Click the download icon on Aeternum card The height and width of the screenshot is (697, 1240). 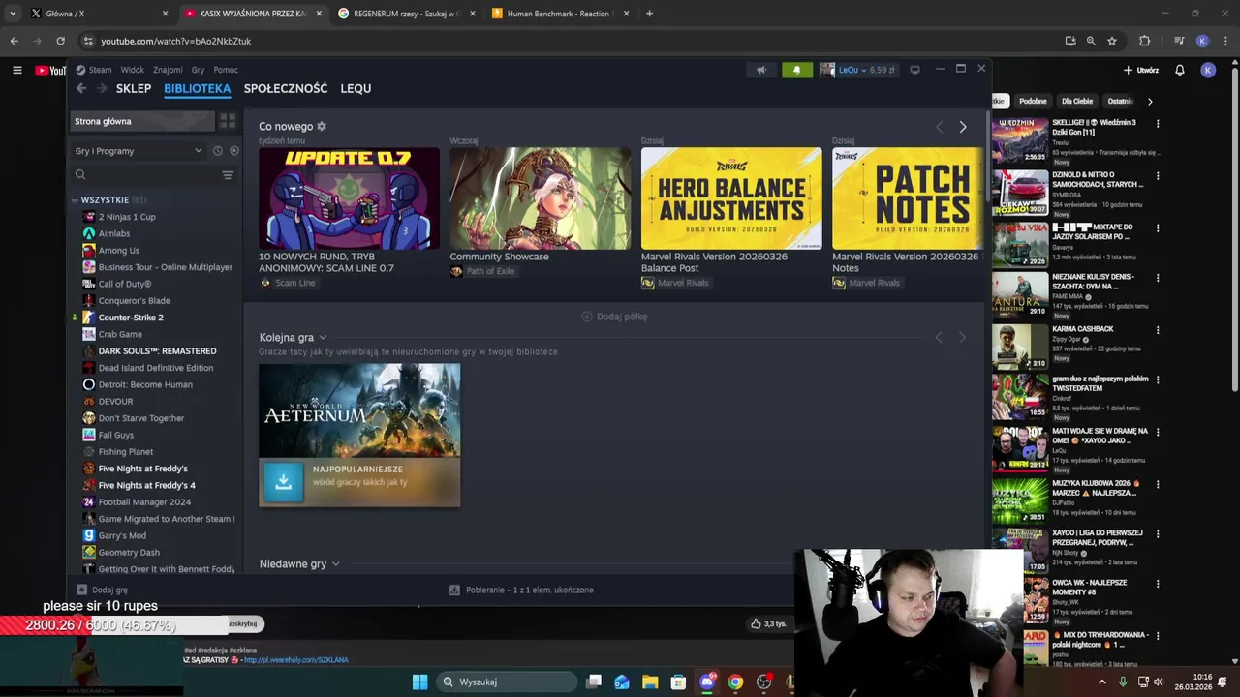click(283, 482)
